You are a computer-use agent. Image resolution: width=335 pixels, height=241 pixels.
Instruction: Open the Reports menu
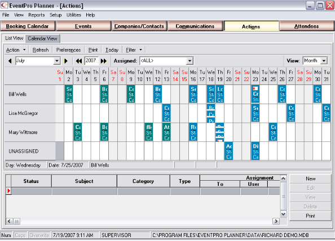pos(37,15)
